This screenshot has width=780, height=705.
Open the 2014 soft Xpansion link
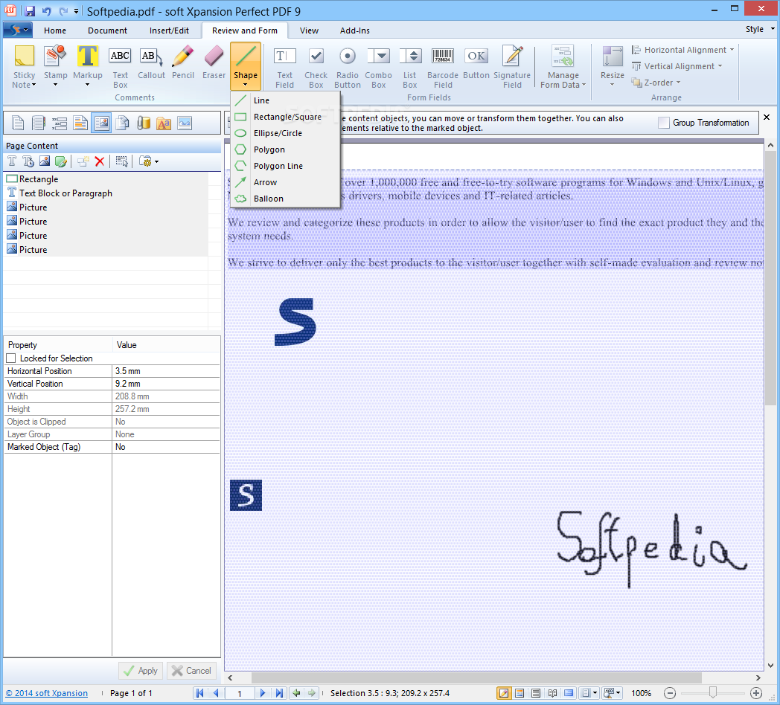point(47,693)
